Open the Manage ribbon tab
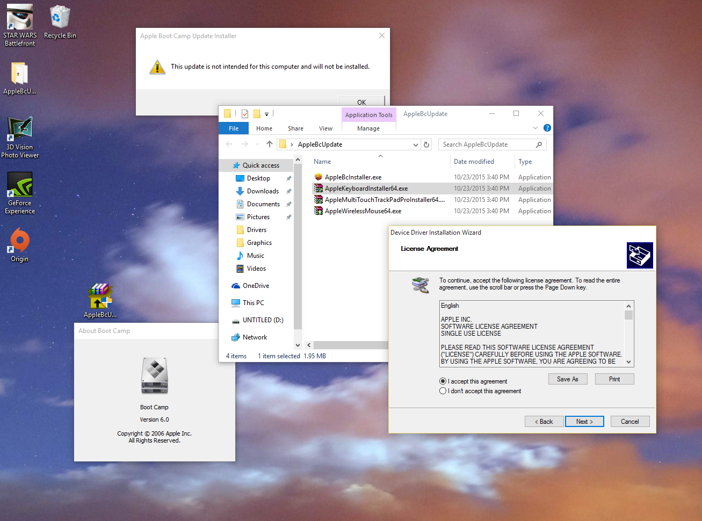The width and height of the screenshot is (702, 521). point(368,128)
